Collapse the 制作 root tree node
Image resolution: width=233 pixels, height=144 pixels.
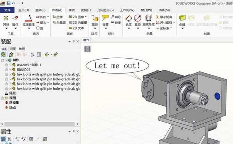[2, 60]
